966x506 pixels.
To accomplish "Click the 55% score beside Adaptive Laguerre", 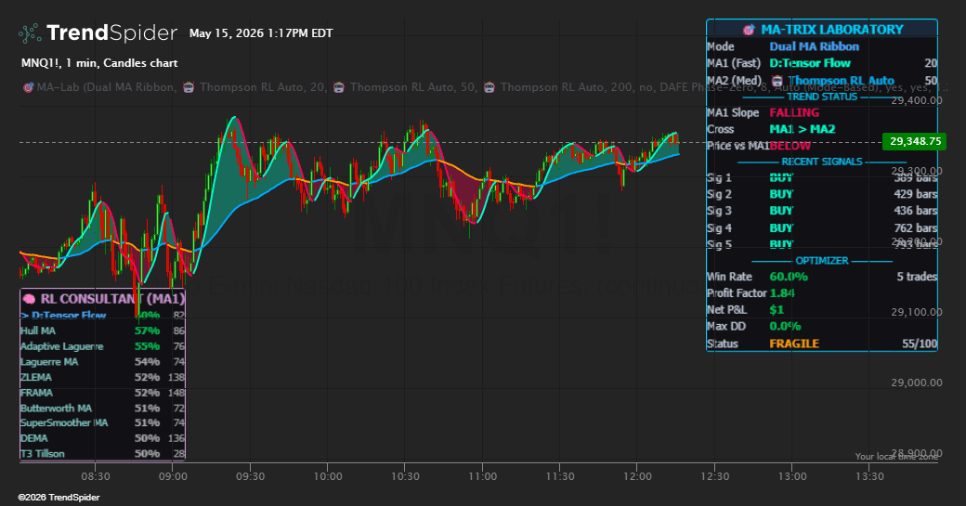I will click(x=148, y=346).
